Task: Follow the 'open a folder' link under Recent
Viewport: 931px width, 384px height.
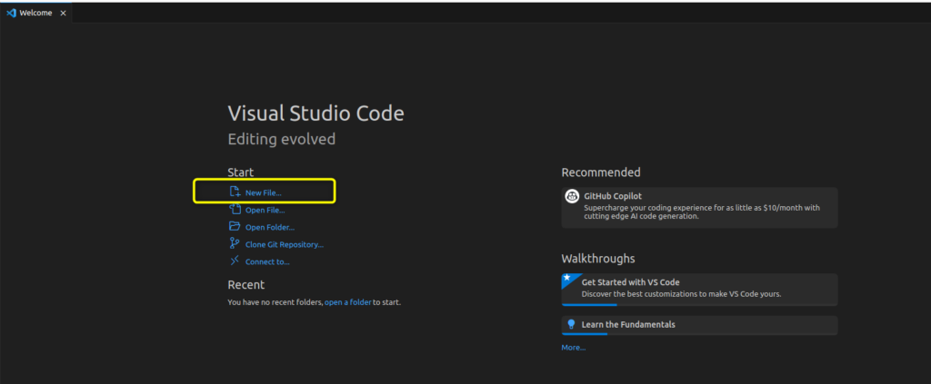Action: point(347,301)
